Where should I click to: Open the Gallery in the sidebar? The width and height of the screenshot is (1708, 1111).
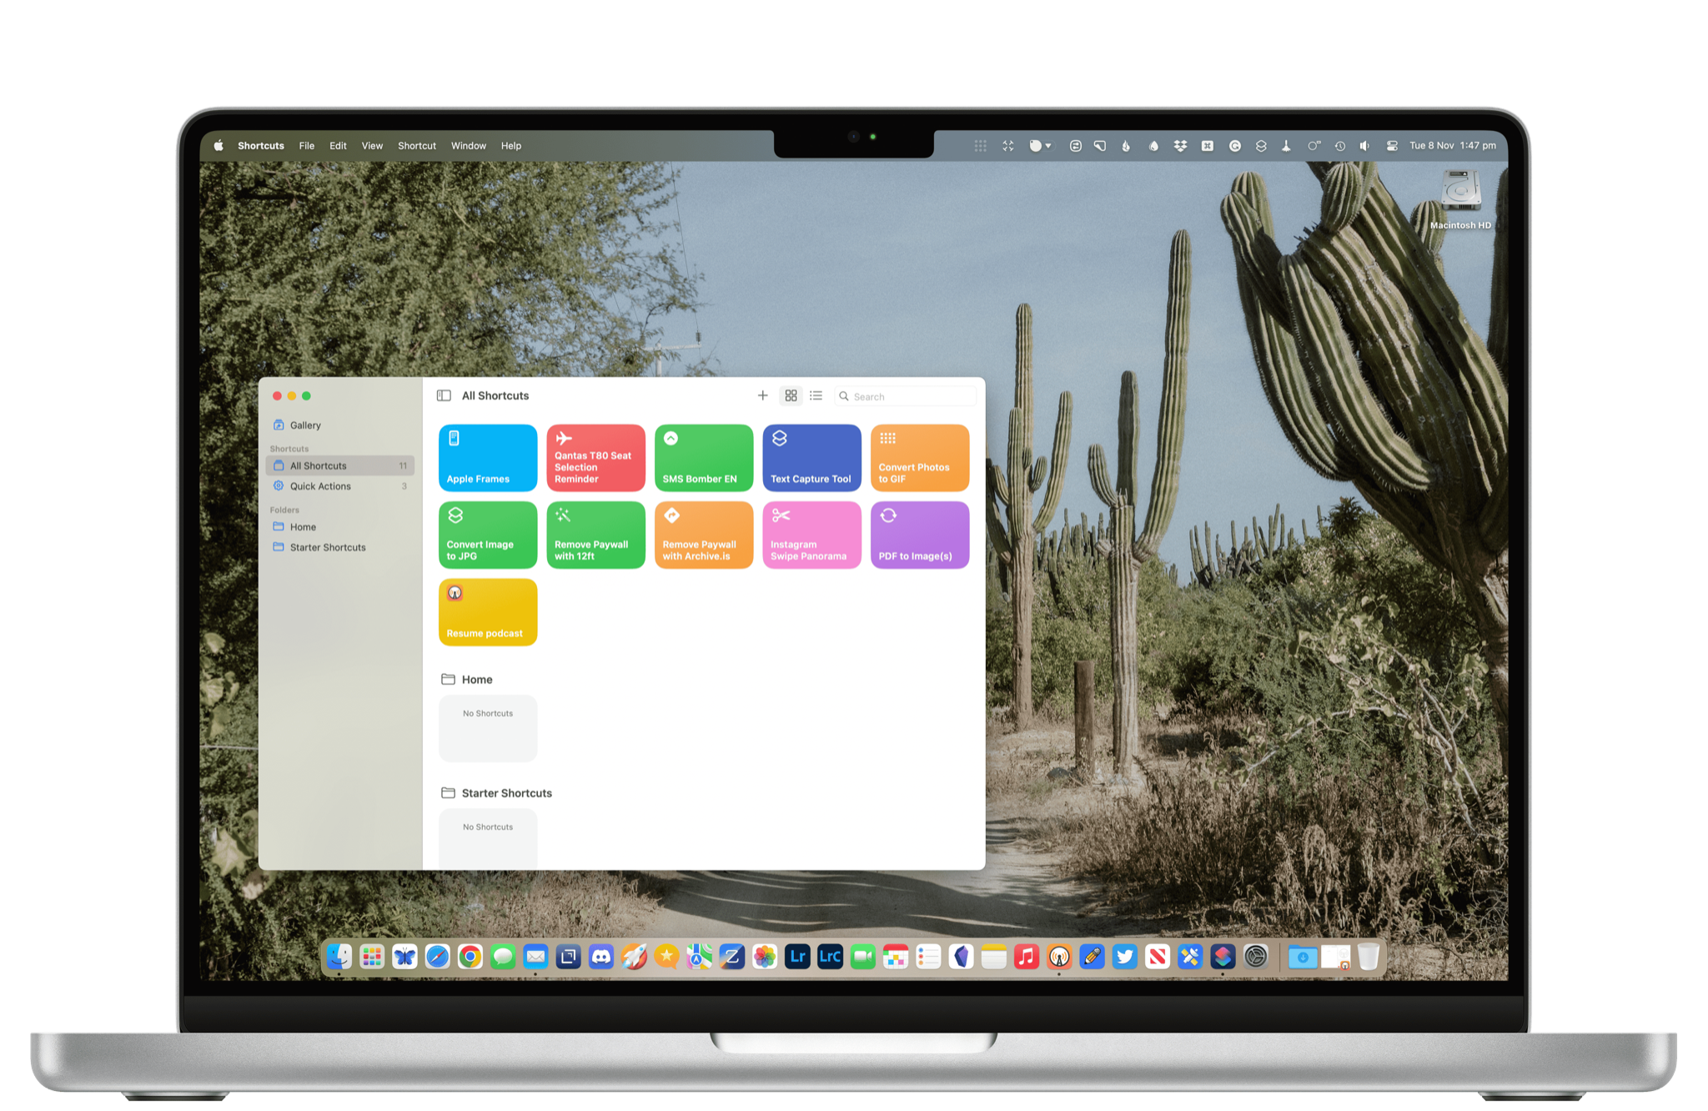(304, 425)
